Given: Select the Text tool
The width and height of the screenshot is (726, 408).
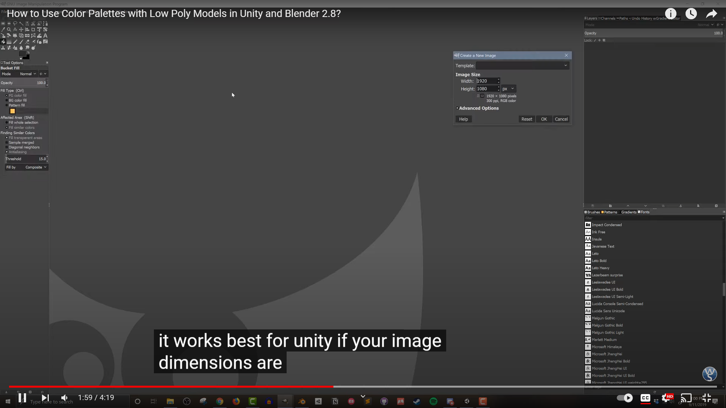Looking at the screenshot, I should (45, 36).
